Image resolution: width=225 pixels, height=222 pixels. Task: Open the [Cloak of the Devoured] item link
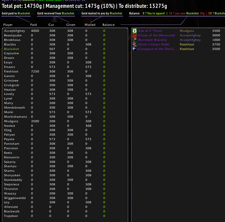click(x=156, y=35)
